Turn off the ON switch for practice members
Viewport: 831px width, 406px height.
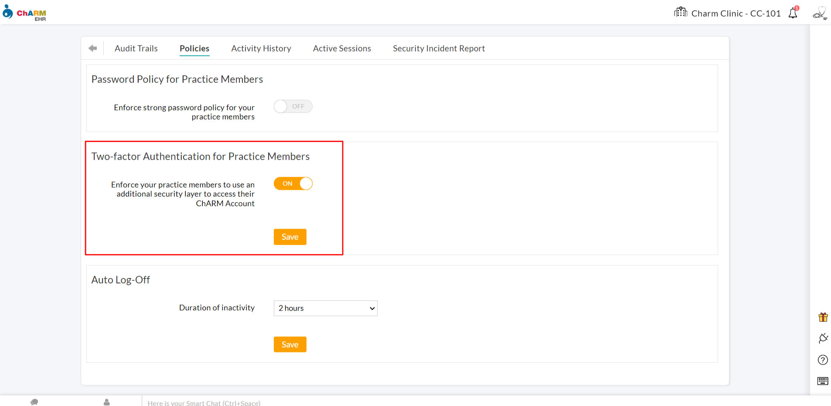click(x=293, y=184)
